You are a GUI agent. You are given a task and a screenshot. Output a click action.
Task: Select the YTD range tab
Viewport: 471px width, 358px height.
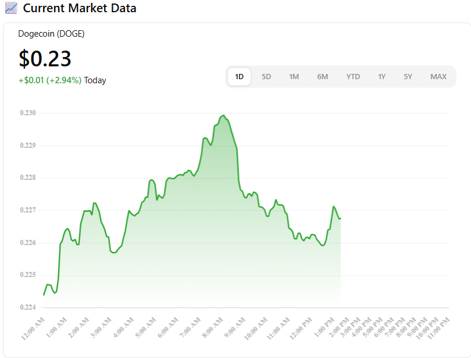point(353,77)
